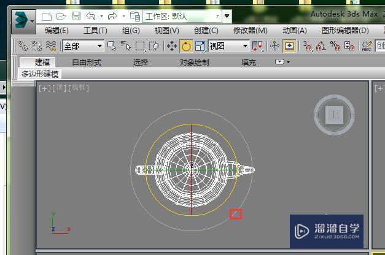This screenshot has height=255, width=385.
Task: Open the 工作区: 默认 workspace dropdown
Action: [182, 17]
